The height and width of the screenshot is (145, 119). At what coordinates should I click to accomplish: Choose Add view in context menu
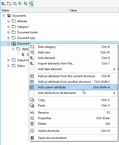click(73, 52)
